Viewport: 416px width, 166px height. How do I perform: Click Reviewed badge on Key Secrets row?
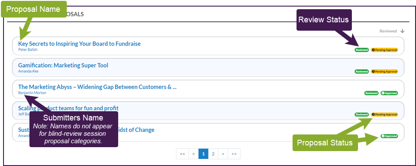coord(362,49)
